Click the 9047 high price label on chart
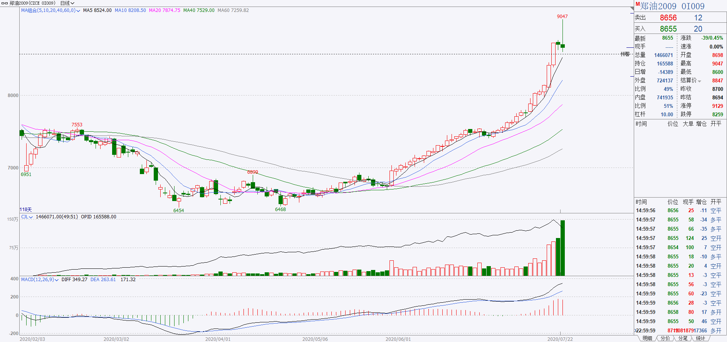The image size is (727, 342). pyautogui.click(x=562, y=17)
